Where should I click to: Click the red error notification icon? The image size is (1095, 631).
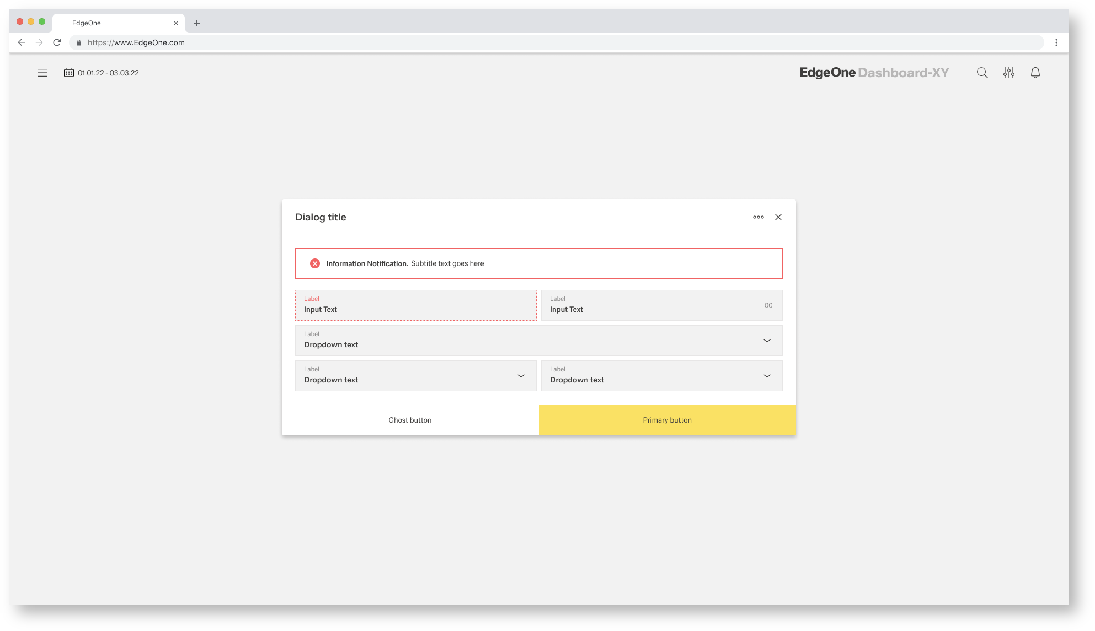point(315,263)
